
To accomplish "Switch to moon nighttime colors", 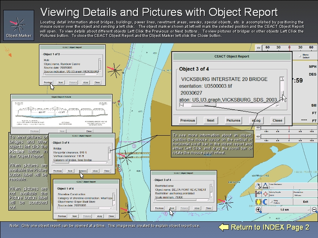I will [x=266, y=202].
